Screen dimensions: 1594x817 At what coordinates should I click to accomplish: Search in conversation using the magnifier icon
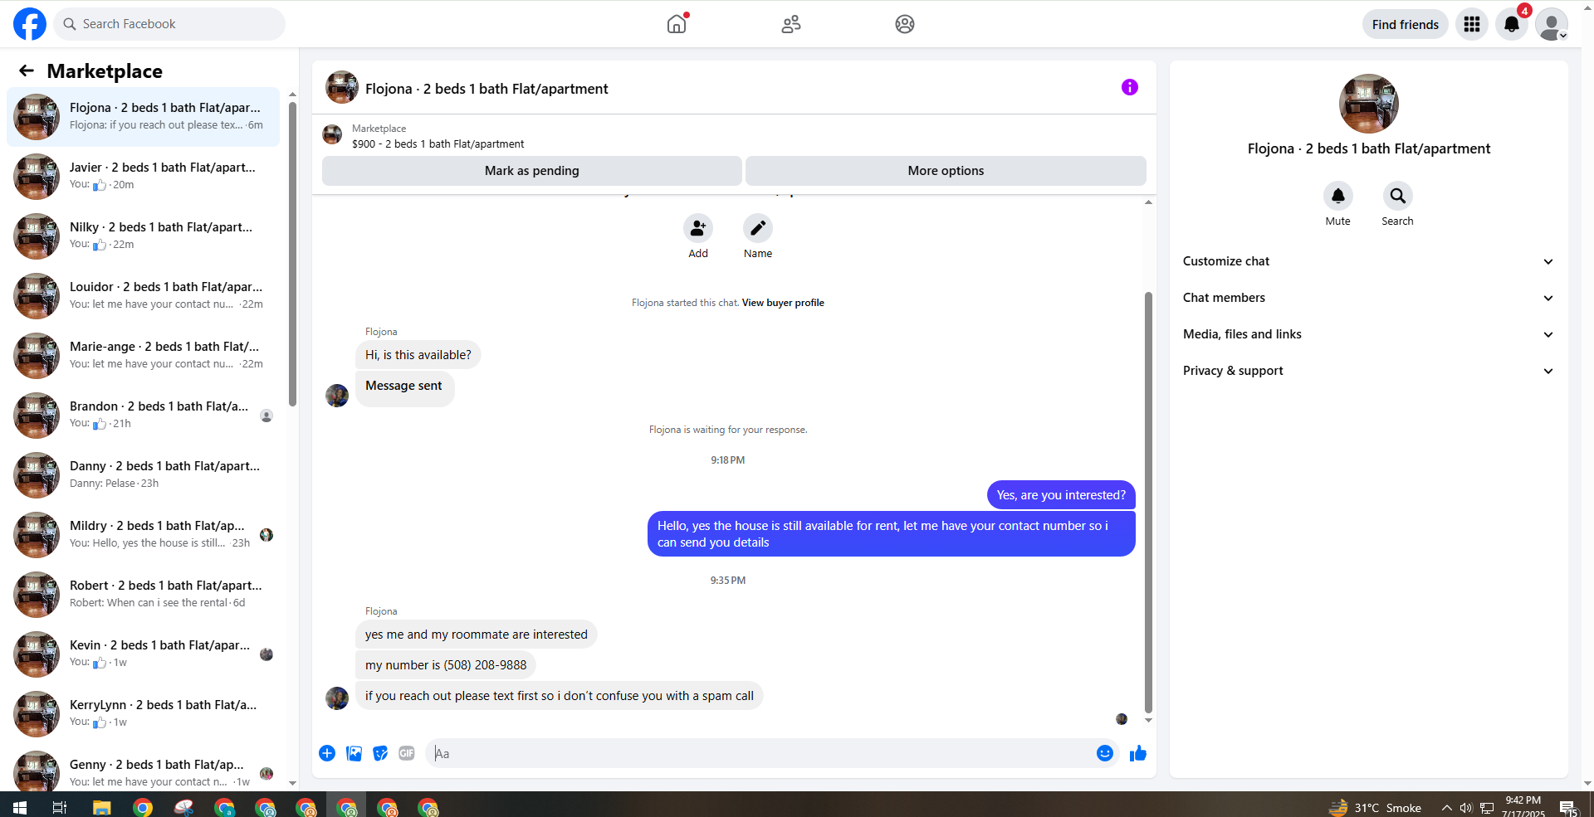click(1398, 196)
